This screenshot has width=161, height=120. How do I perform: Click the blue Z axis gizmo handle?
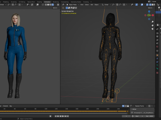(x=149, y=11)
